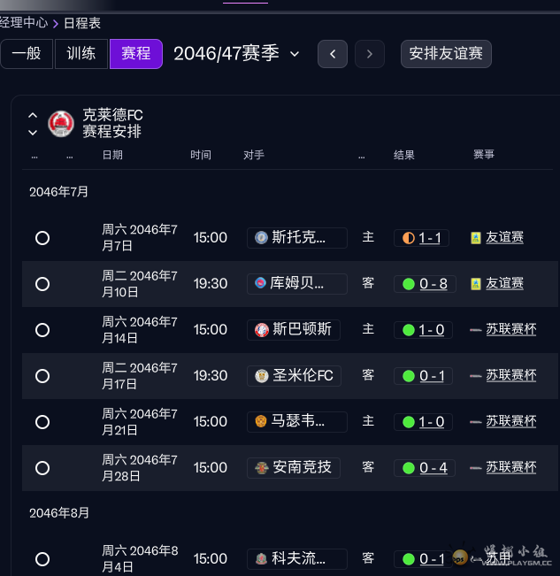Open 斯巴顿斯 opponent button
This screenshot has height=576, width=560.
pyautogui.click(x=294, y=330)
